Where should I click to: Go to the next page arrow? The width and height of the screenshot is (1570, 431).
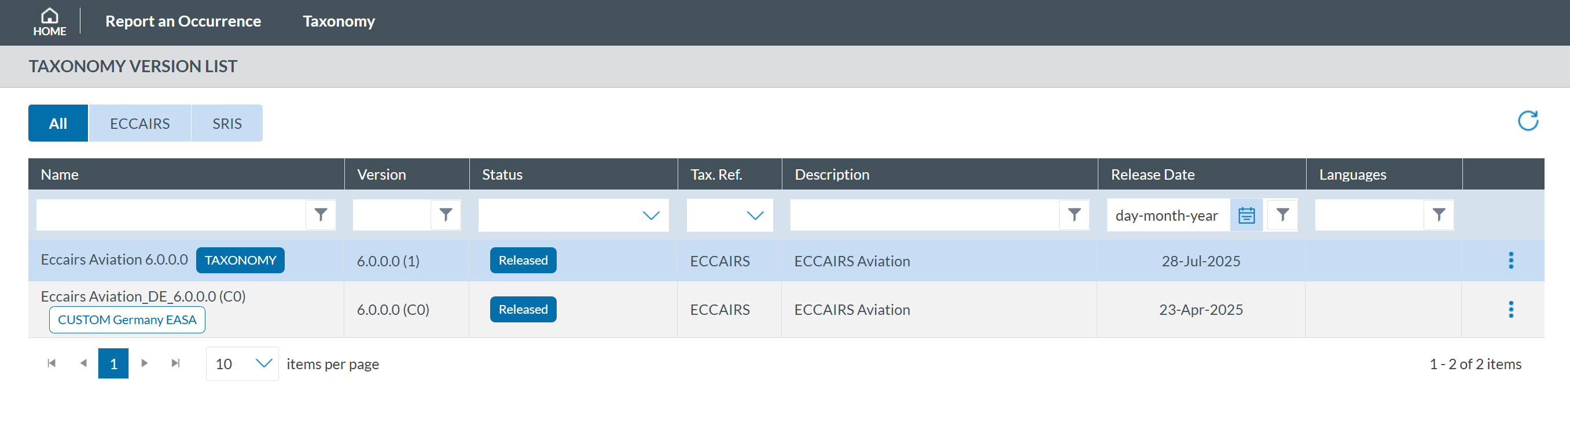[145, 363]
